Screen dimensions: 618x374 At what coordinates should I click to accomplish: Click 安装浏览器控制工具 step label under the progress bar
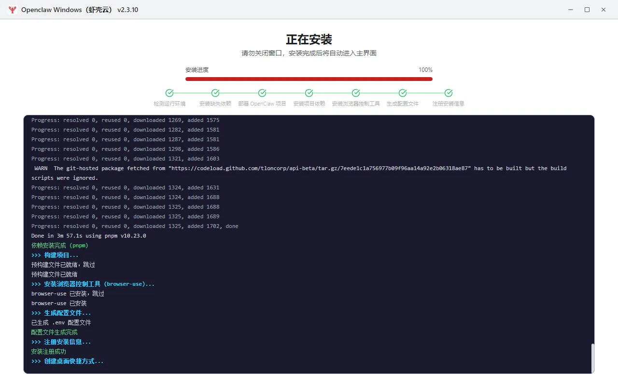click(x=356, y=104)
